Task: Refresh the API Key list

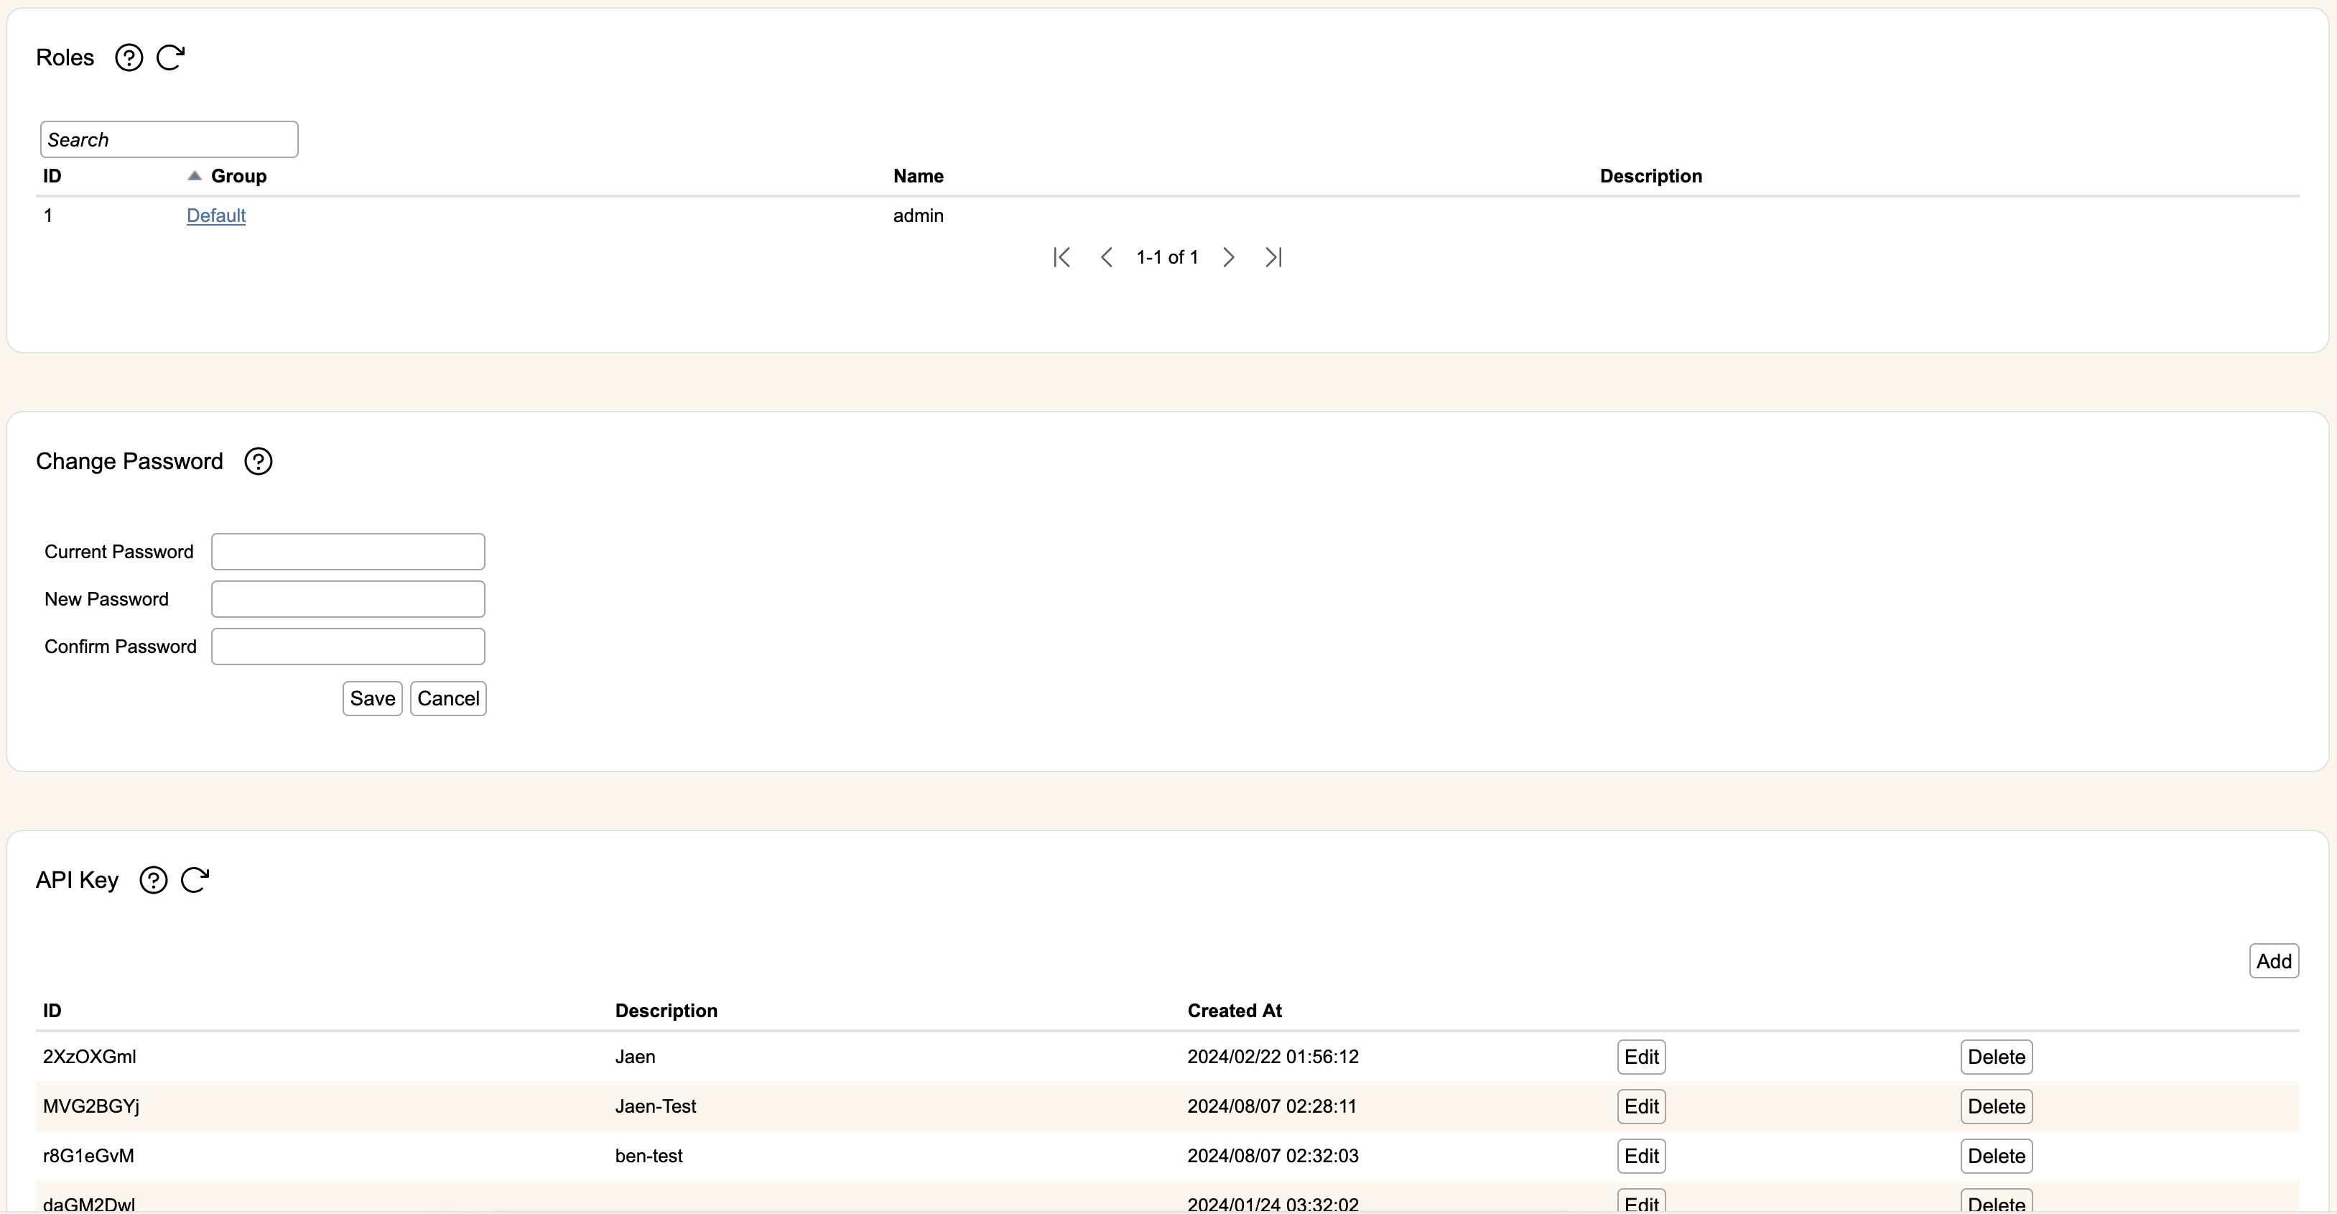Action: [195, 880]
